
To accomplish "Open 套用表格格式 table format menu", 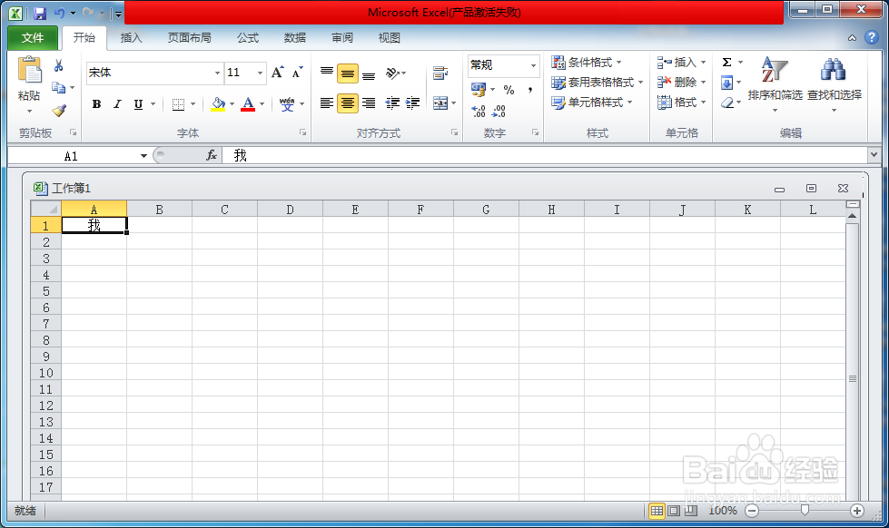I will [598, 83].
